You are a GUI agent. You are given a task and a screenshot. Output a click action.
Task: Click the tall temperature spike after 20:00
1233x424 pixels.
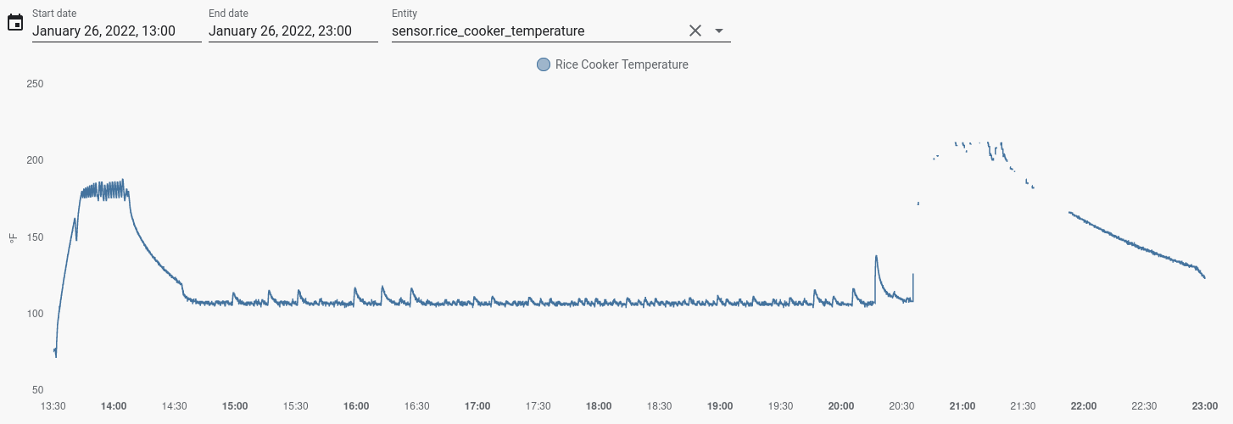coord(876,258)
